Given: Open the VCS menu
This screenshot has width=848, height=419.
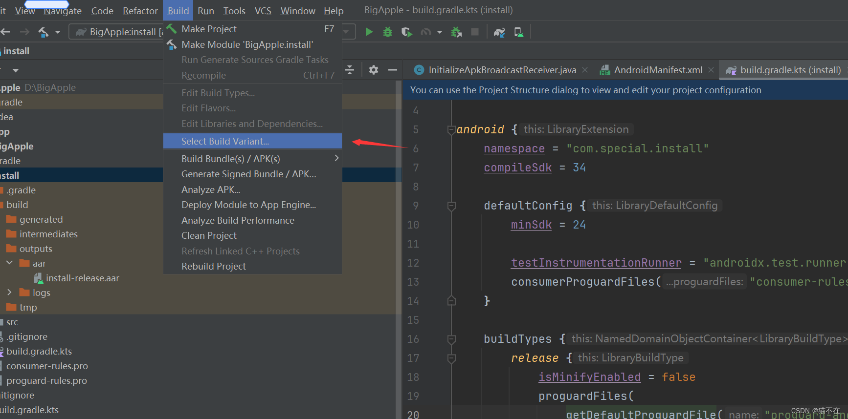Looking at the screenshot, I should tap(263, 11).
